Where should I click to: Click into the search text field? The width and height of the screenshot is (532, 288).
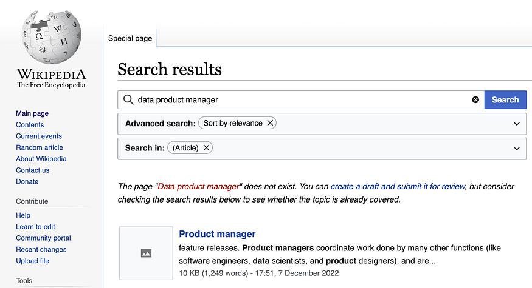(302, 100)
